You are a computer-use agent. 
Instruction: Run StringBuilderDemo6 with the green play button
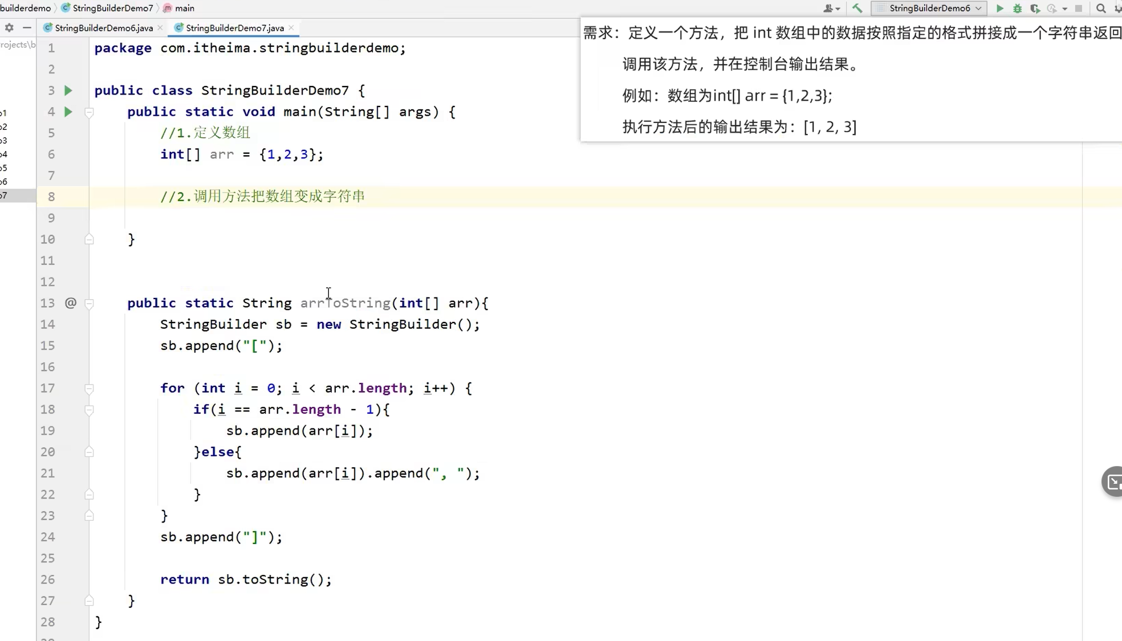point(999,8)
